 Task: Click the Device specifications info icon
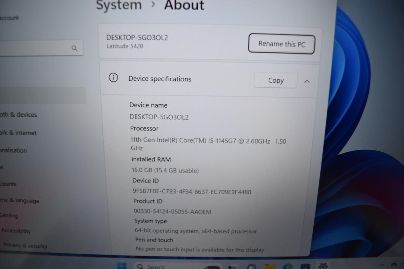tap(113, 78)
